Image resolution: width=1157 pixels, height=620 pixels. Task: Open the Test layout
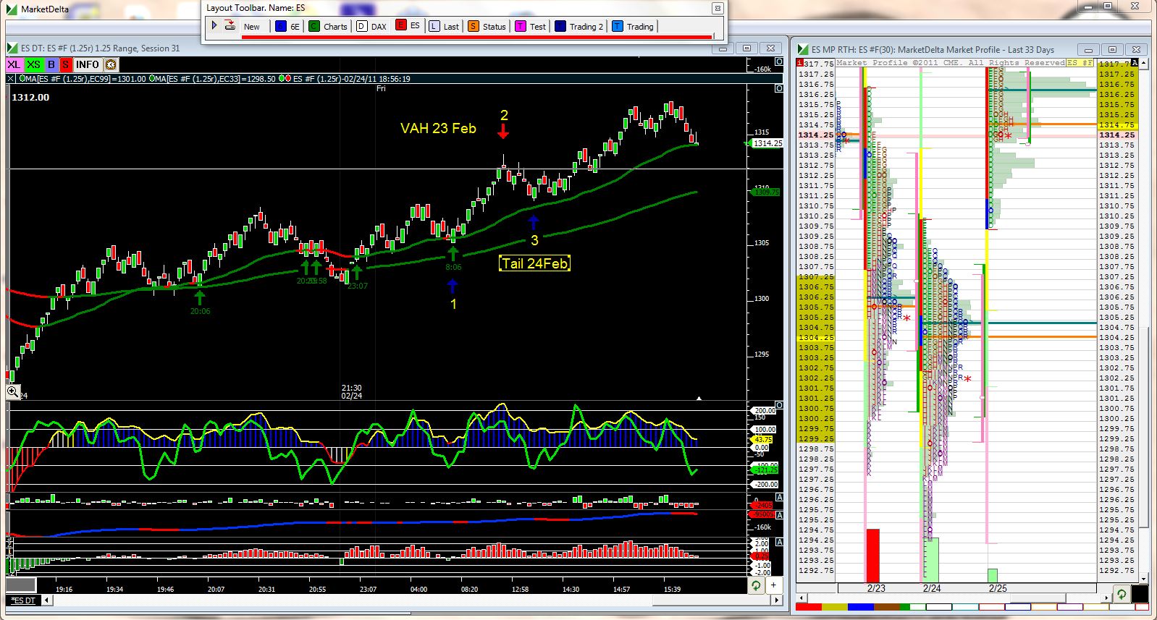point(538,26)
